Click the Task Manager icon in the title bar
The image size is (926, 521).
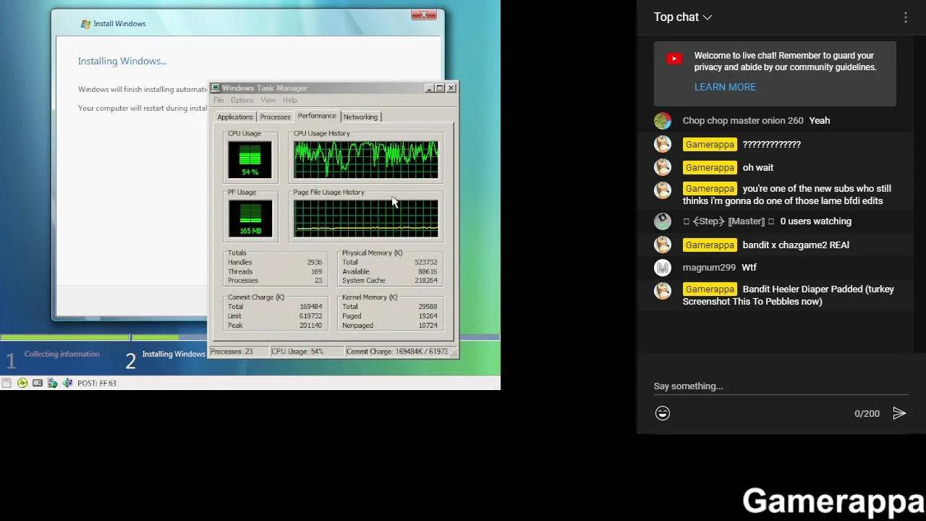pos(215,88)
